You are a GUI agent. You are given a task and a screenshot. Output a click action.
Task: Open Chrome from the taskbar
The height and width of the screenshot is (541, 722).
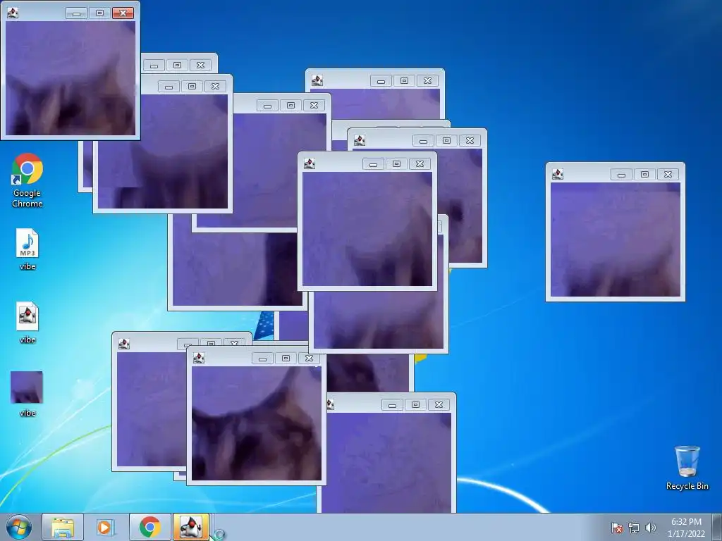click(x=149, y=527)
